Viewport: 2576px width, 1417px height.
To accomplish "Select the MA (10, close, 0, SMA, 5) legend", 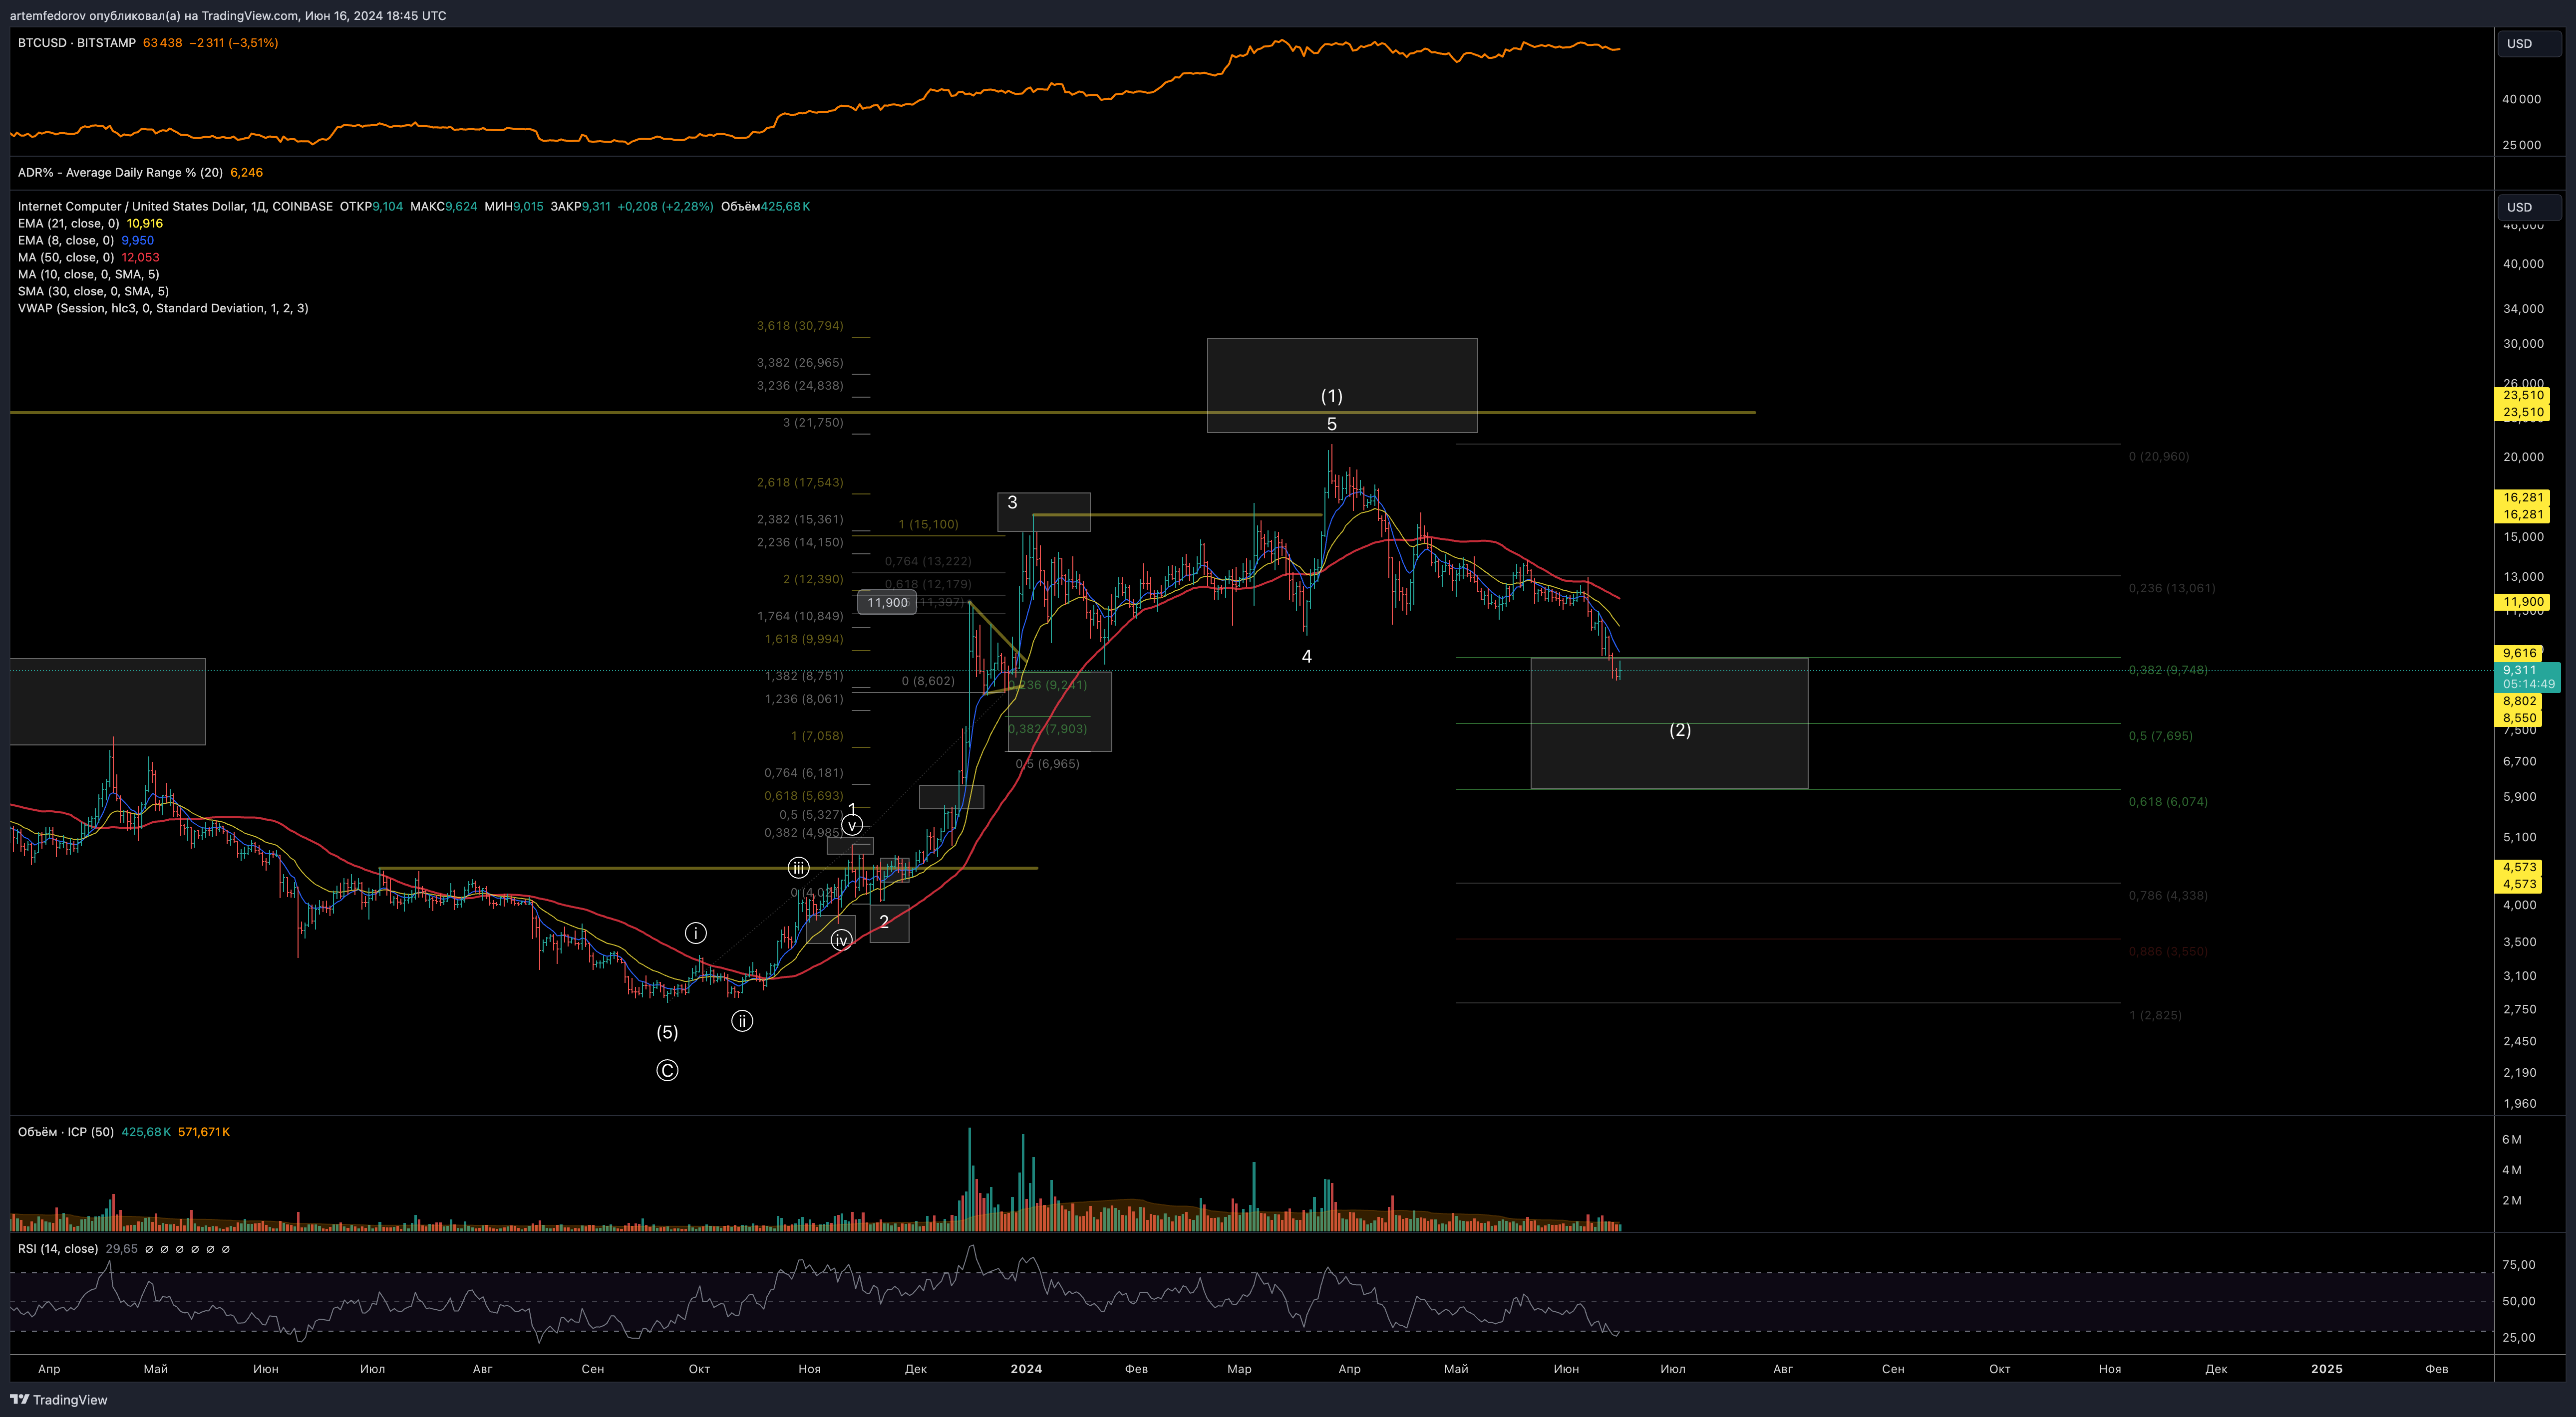I will [88, 275].
